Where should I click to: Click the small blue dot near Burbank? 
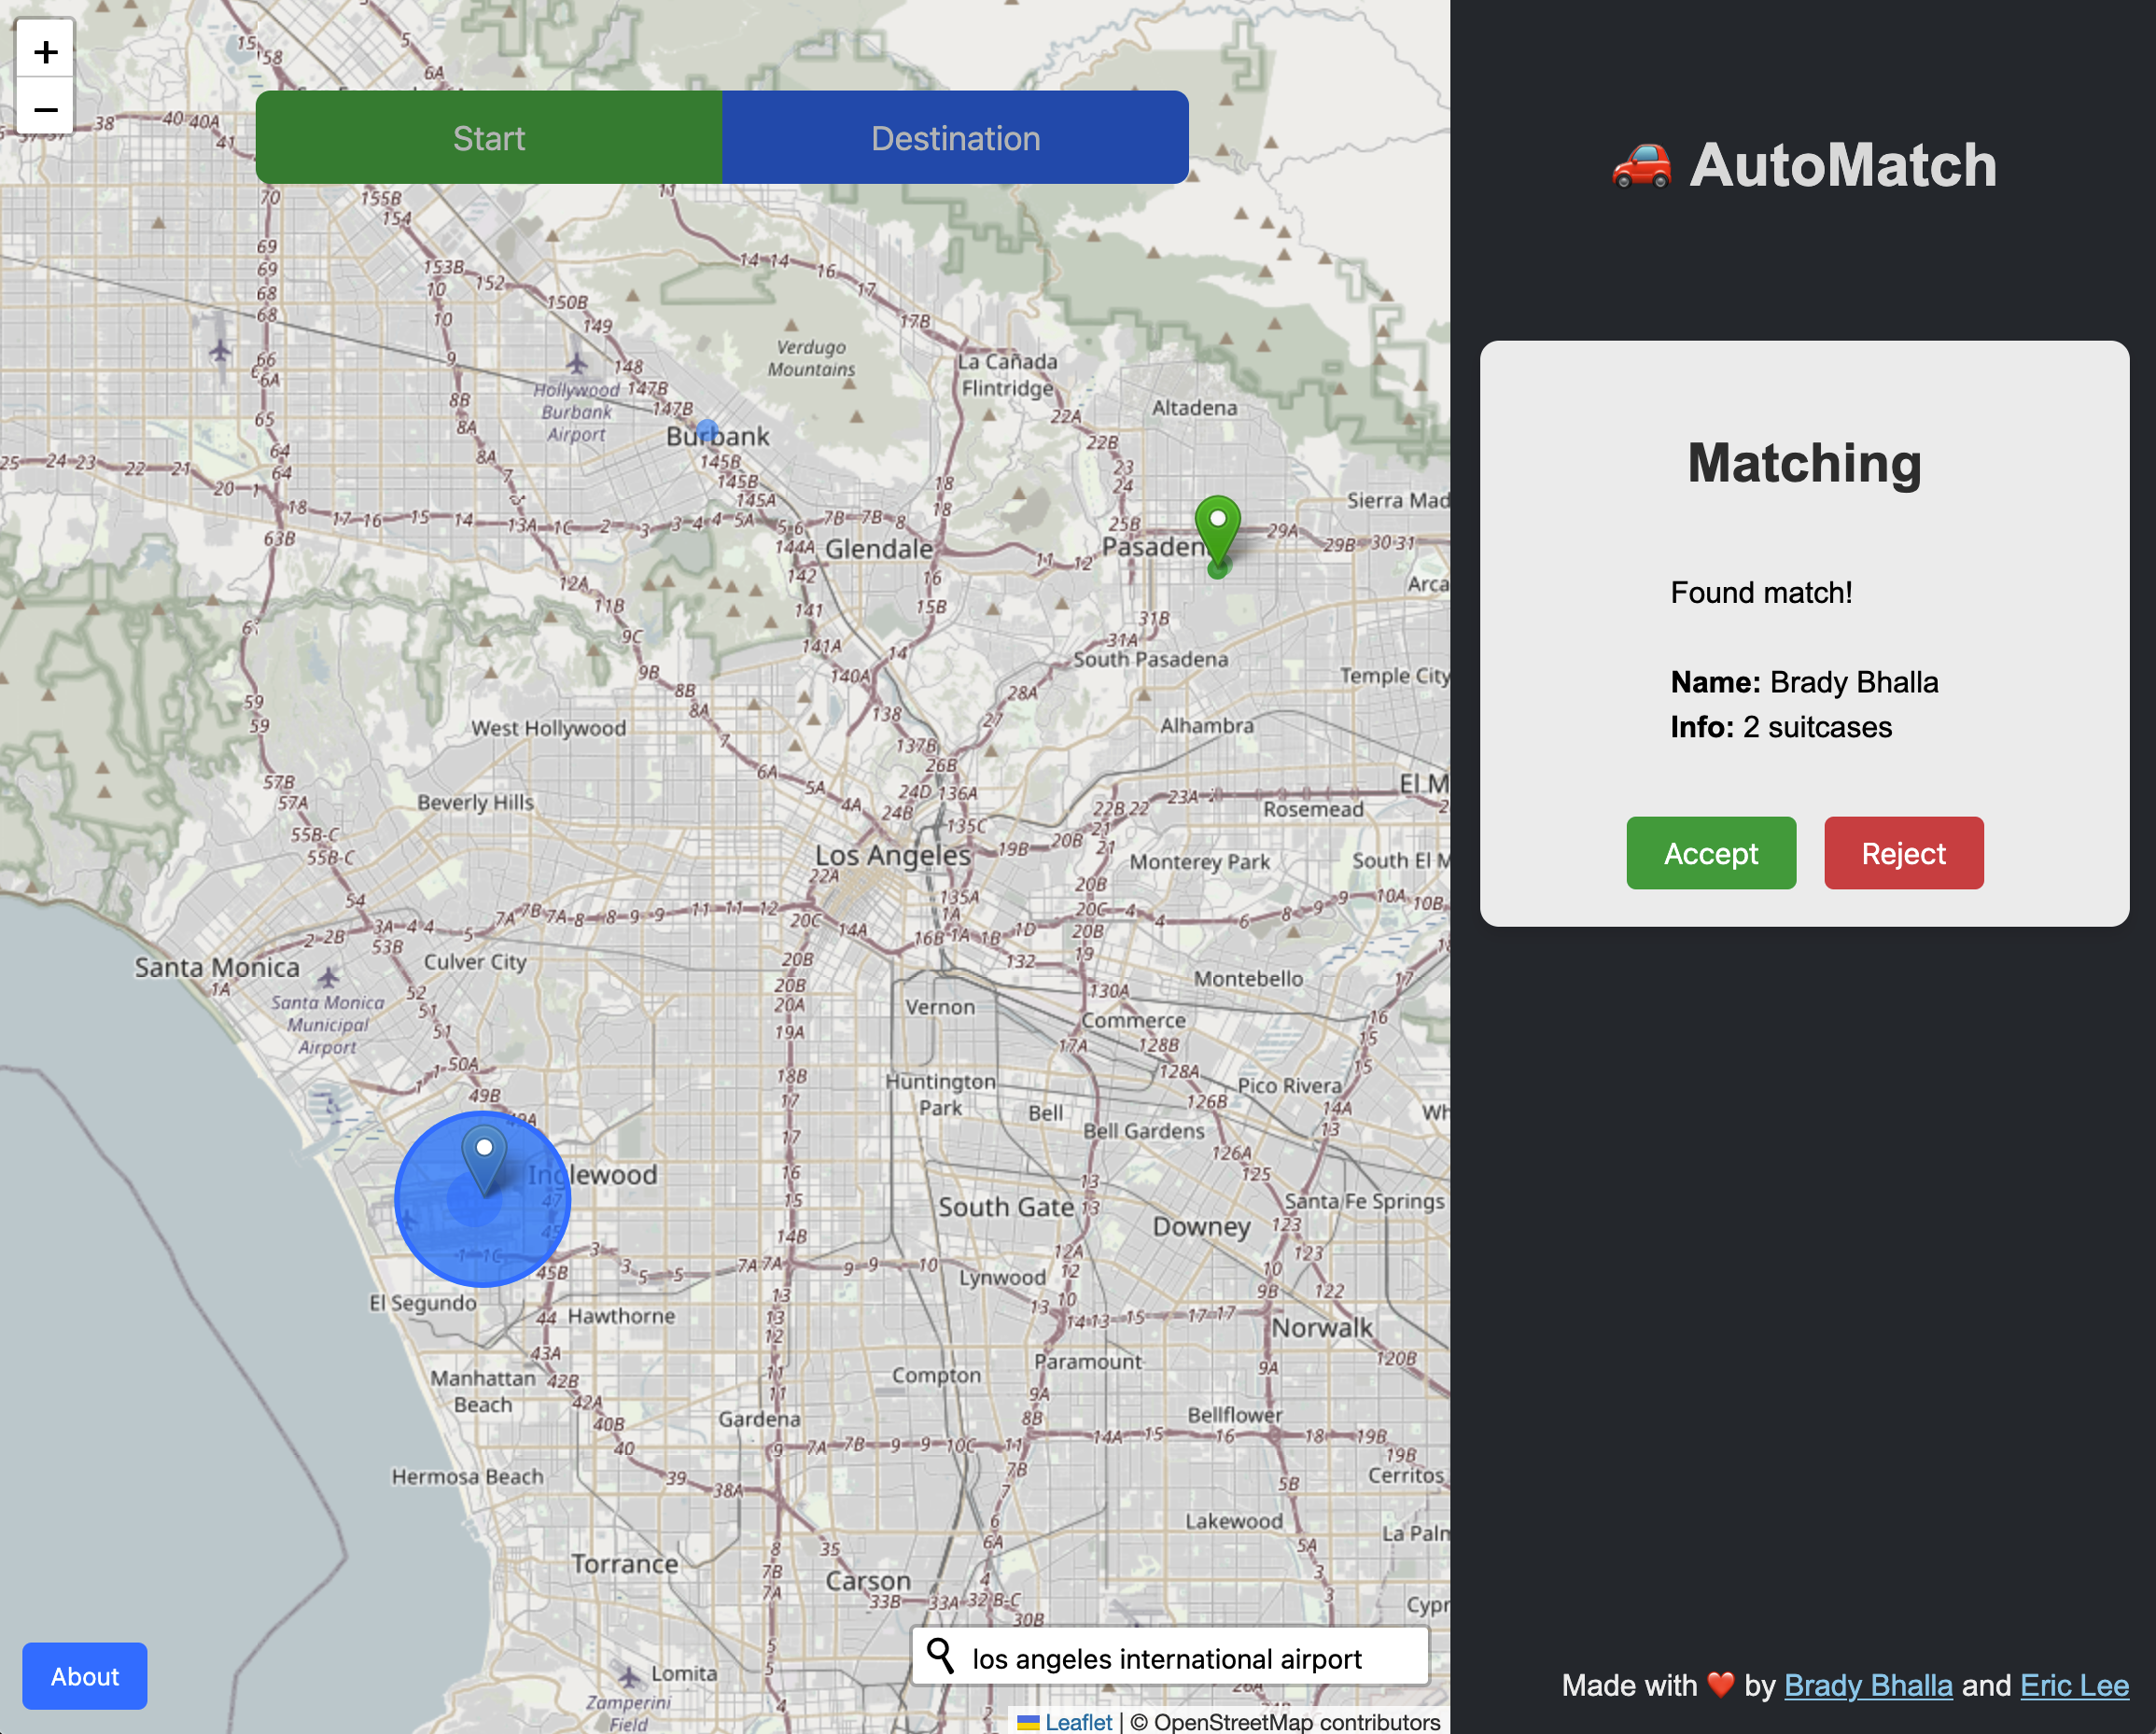click(707, 431)
